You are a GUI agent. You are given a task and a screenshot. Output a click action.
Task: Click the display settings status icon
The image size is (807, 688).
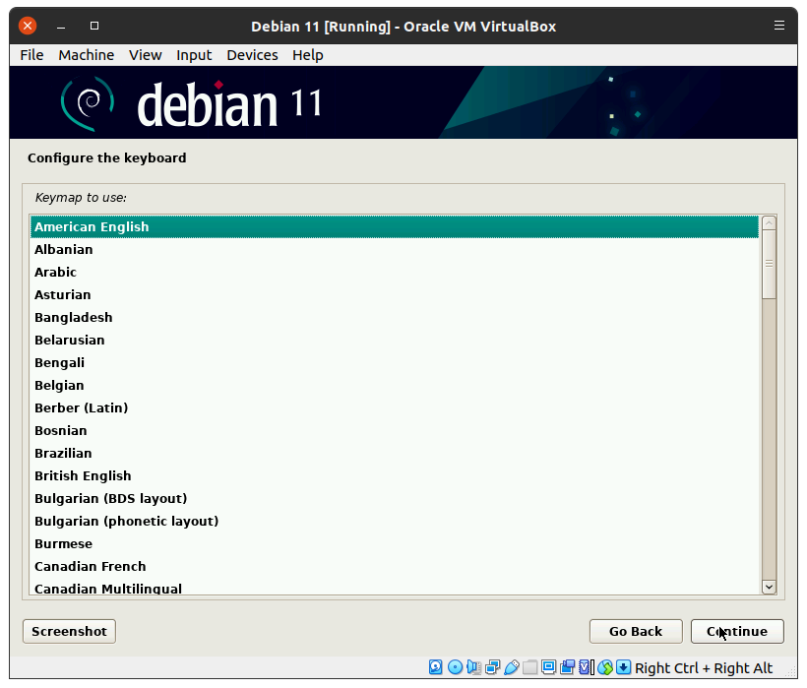point(549,668)
